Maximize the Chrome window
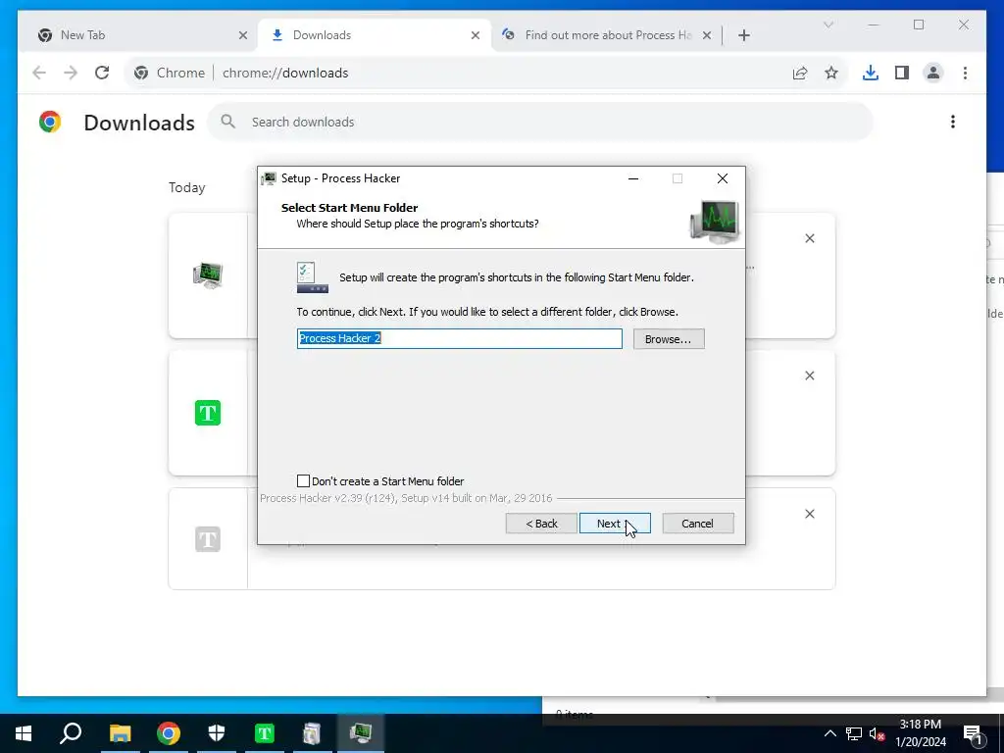This screenshot has width=1004, height=753. point(919,25)
